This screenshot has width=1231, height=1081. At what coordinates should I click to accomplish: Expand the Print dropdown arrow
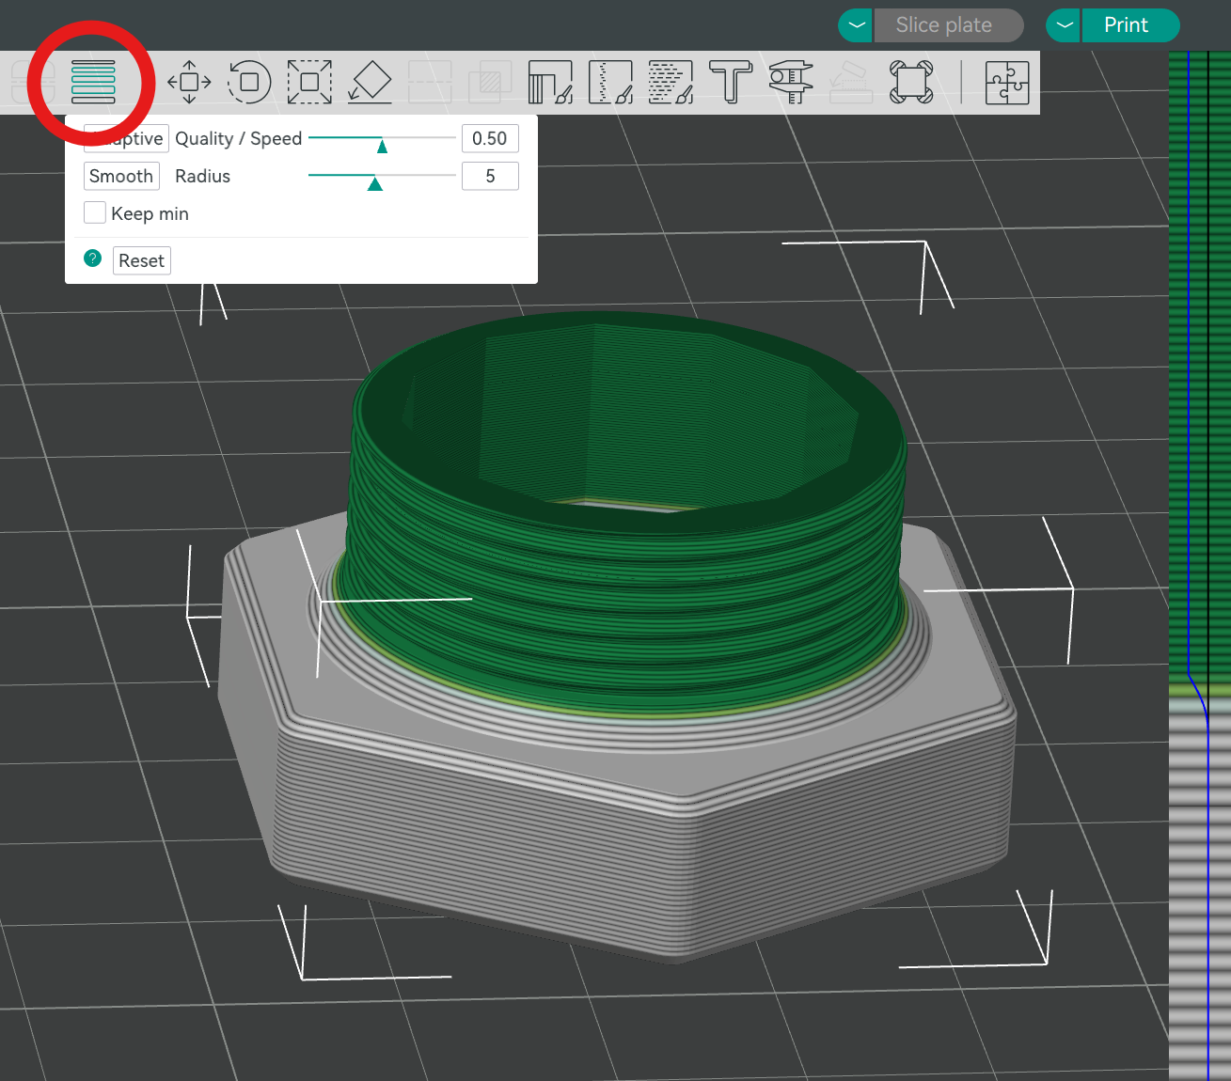tap(1064, 25)
